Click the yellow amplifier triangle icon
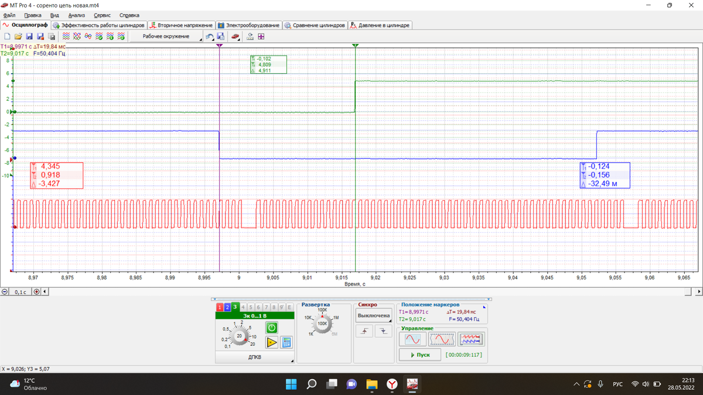The height and width of the screenshot is (395, 703). [x=272, y=342]
